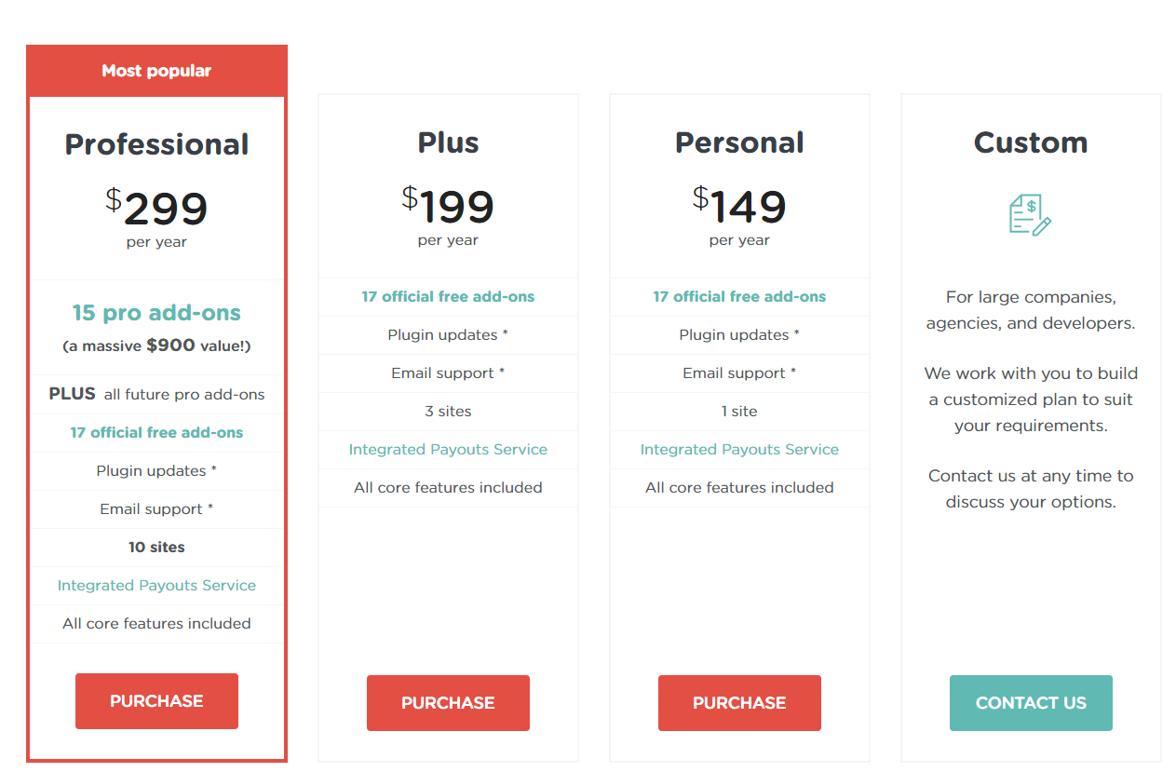Viewport: 1176px width, 772px height.
Task: Open Personal plan's 17 official free add-ons
Action: click(x=739, y=297)
